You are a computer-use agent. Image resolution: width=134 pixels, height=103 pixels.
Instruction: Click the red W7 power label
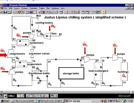pos(3,51)
